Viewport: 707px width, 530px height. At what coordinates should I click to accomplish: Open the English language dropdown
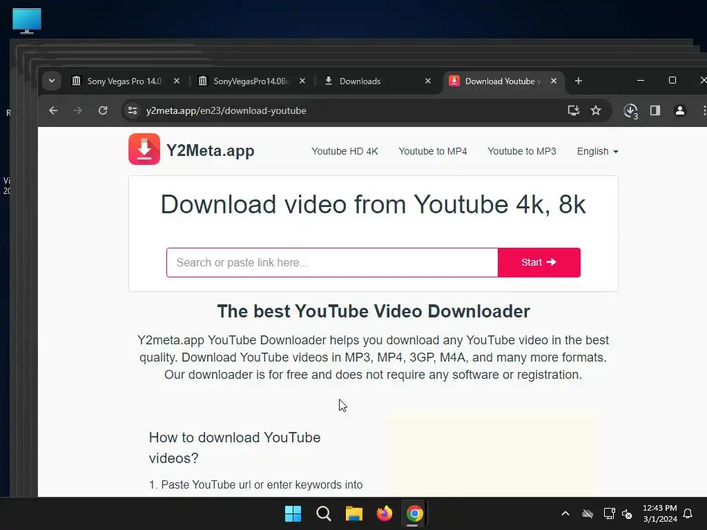(x=597, y=151)
